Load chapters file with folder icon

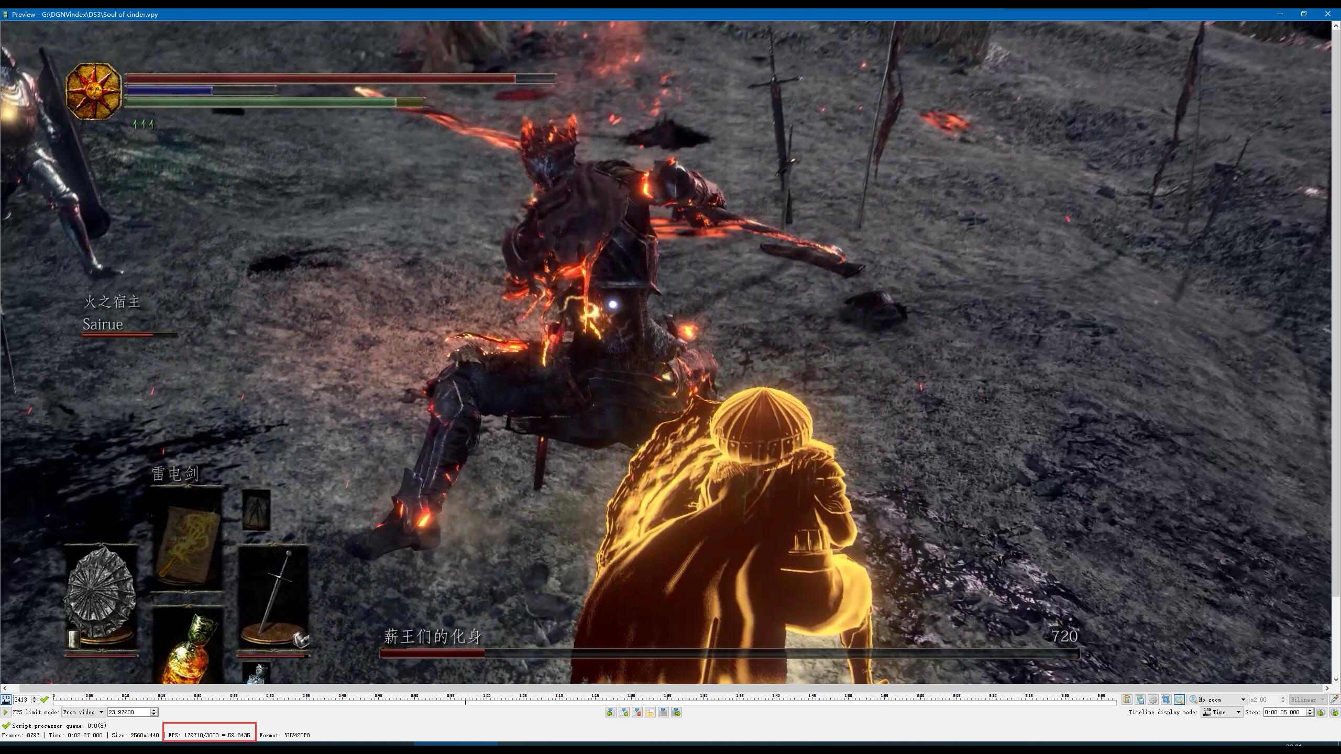(650, 712)
